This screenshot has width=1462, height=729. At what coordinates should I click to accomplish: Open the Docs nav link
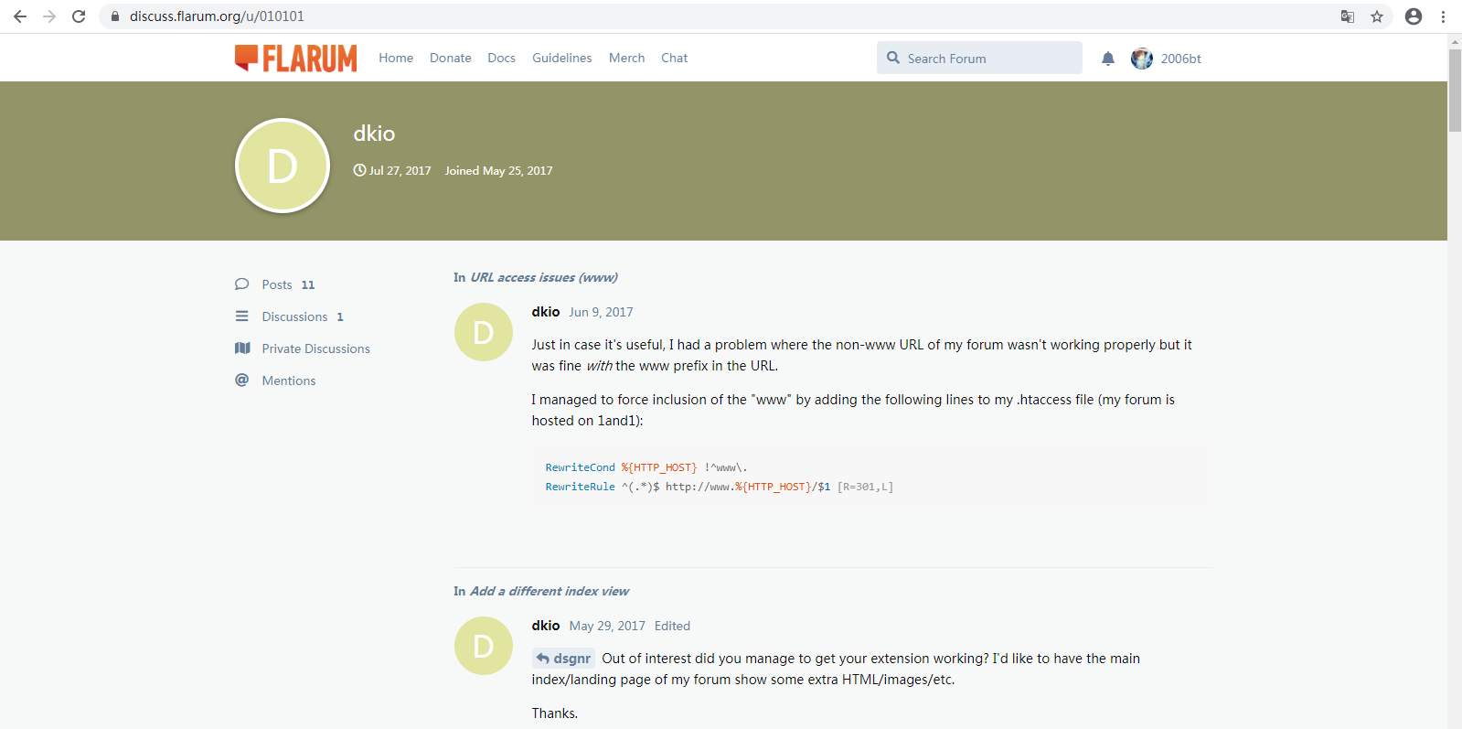[502, 58]
